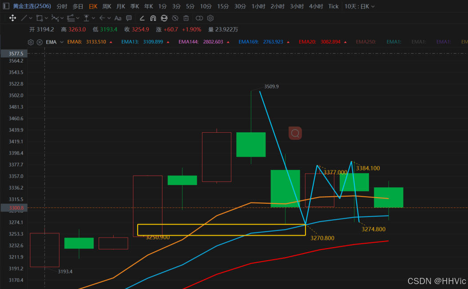Select the wave polyline drawing tool
The image size is (468, 289).
tap(55, 18)
